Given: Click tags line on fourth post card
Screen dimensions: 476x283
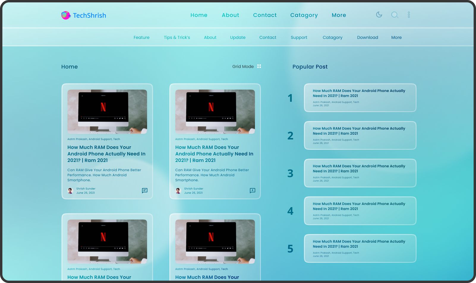Looking at the screenshot, I should coord(201,269).
